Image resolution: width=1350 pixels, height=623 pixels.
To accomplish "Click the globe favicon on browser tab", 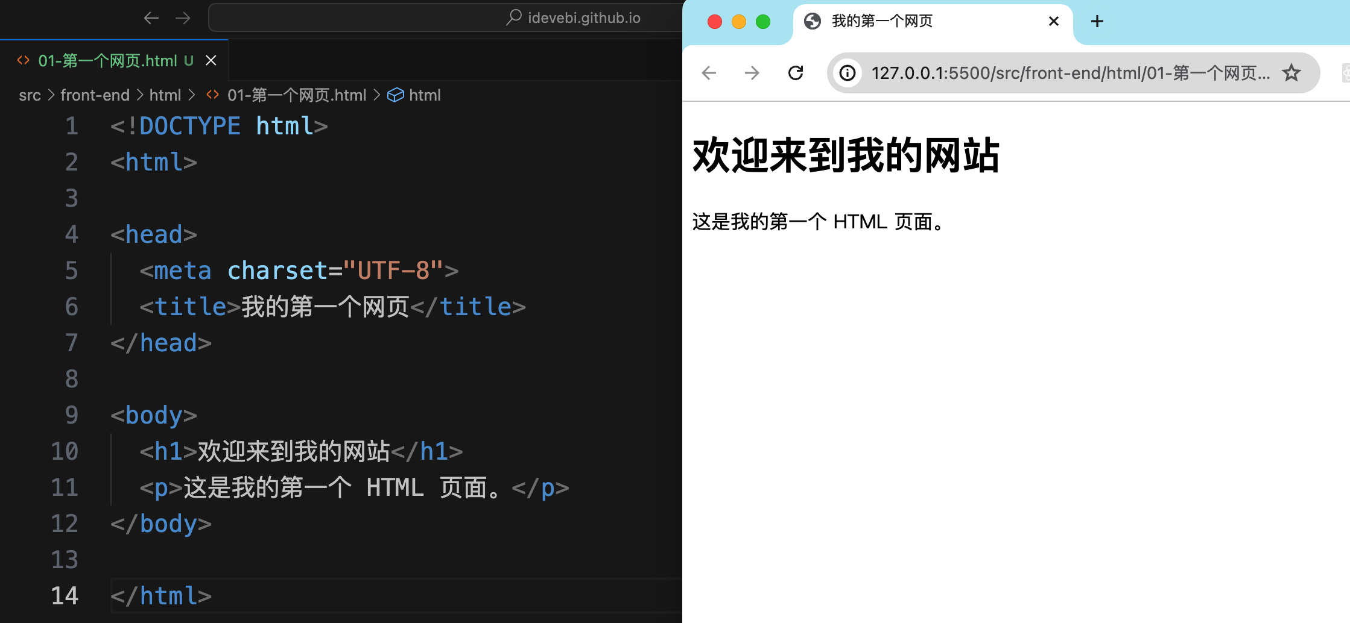I will [813, 21].
